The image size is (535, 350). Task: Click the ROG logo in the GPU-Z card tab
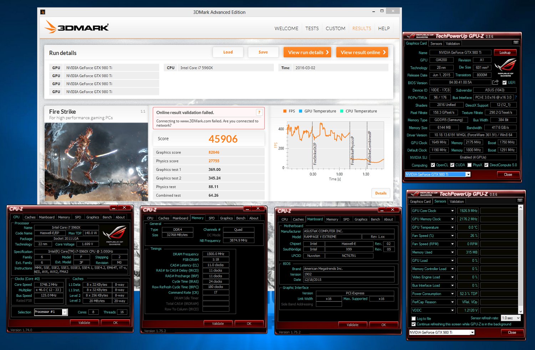(x=505, y=67)
